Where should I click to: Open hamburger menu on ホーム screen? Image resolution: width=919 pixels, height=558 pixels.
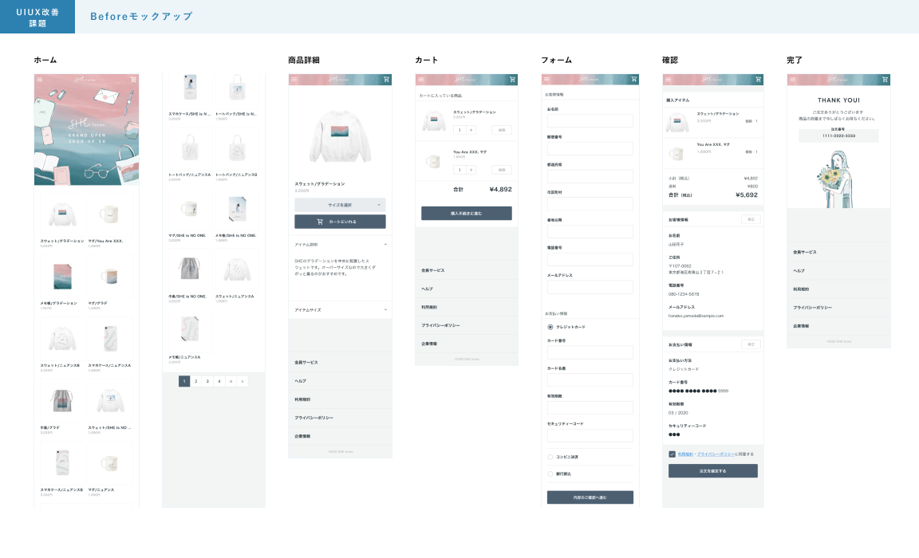tap(39, 80)
